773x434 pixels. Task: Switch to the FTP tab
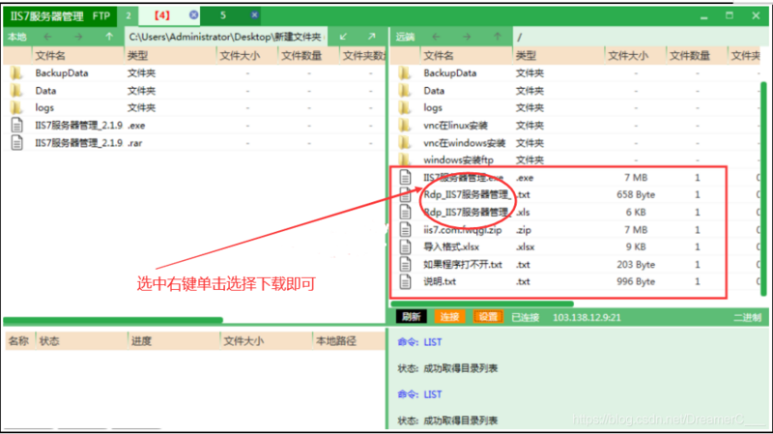click(x=101, y=16)
